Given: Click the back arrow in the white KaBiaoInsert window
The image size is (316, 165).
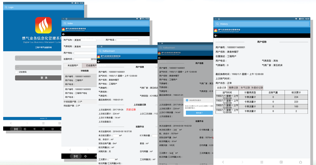Looking at the screenshot, I should tap(99, 62).
